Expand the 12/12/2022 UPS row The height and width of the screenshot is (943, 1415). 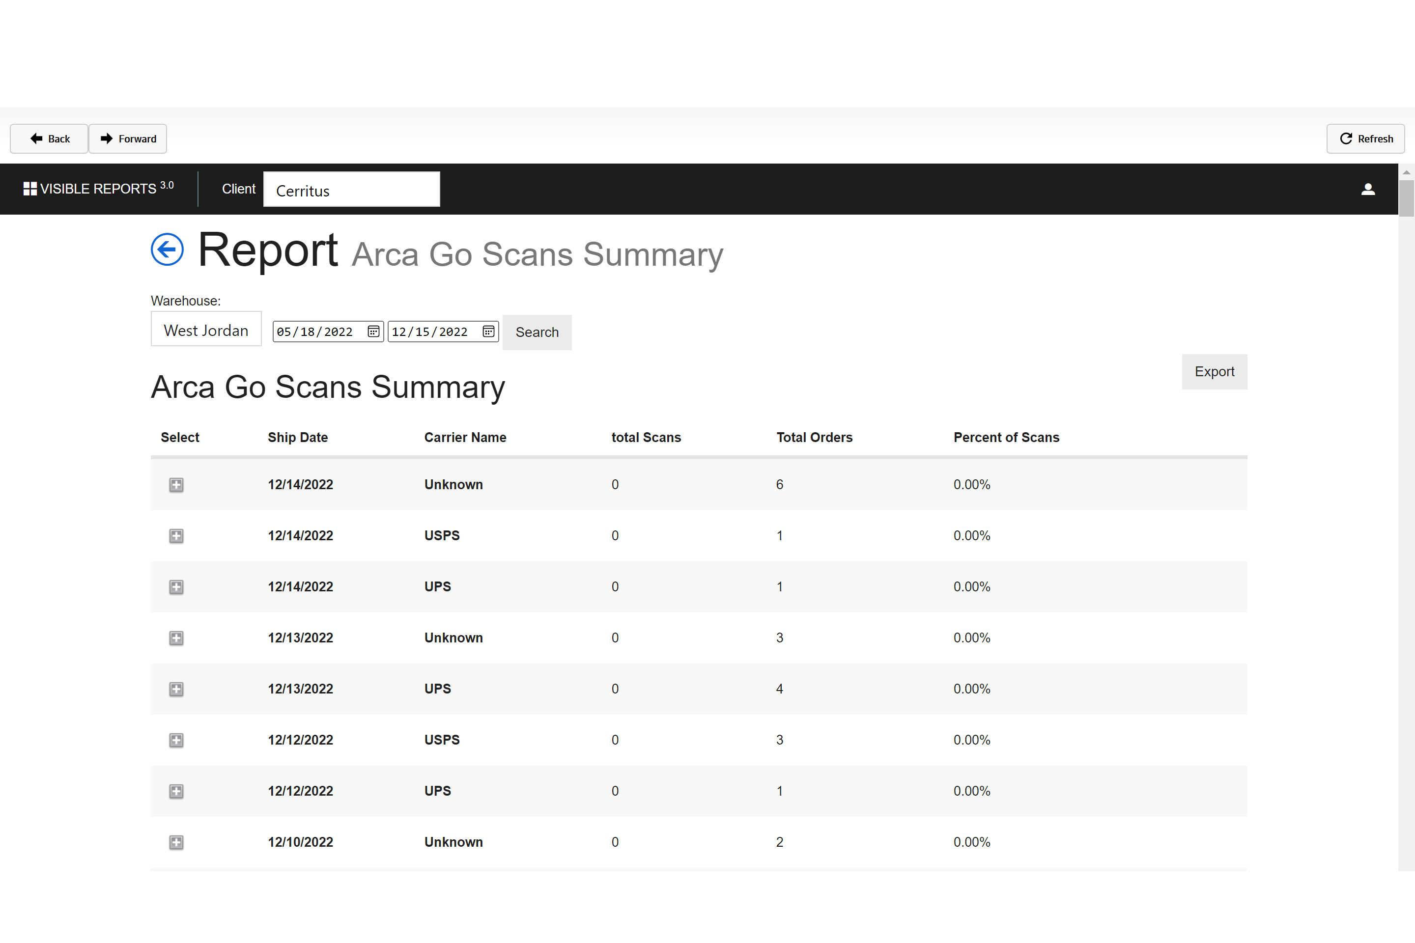coord(176,791)
